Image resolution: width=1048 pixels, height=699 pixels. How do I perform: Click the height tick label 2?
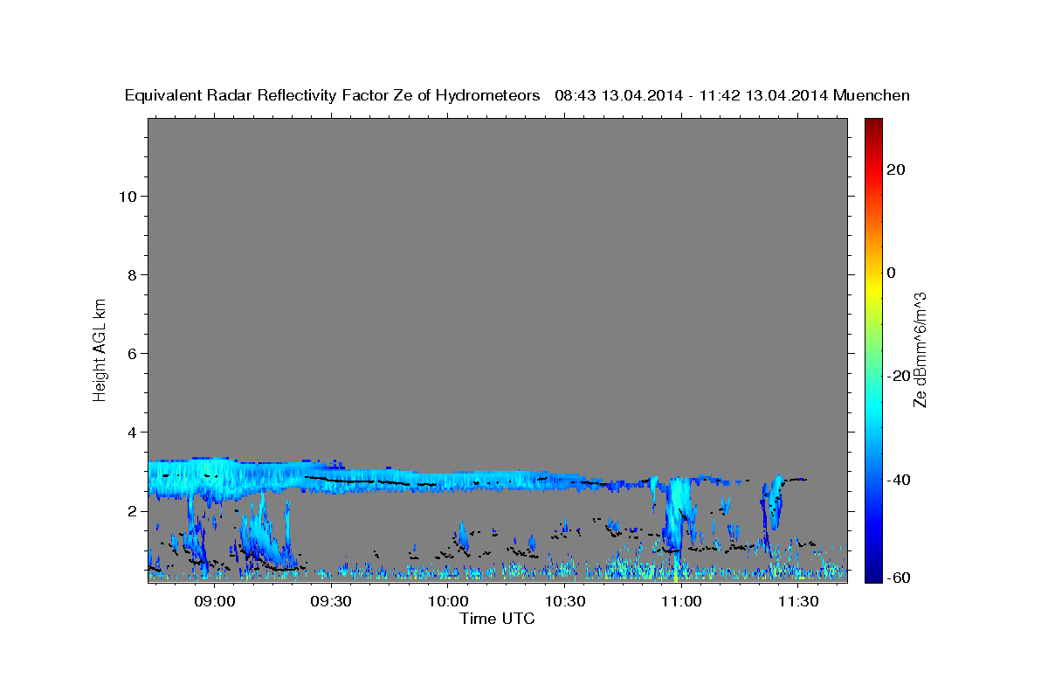[x=133, y=510]
